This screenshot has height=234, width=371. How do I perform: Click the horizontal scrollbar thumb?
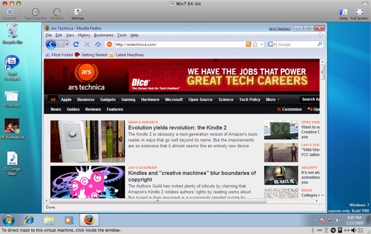(x=158, y=201)
